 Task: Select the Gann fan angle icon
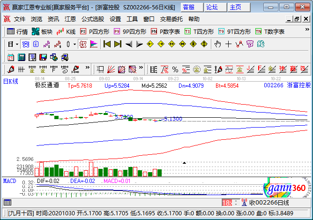click(x=111, y=69)
